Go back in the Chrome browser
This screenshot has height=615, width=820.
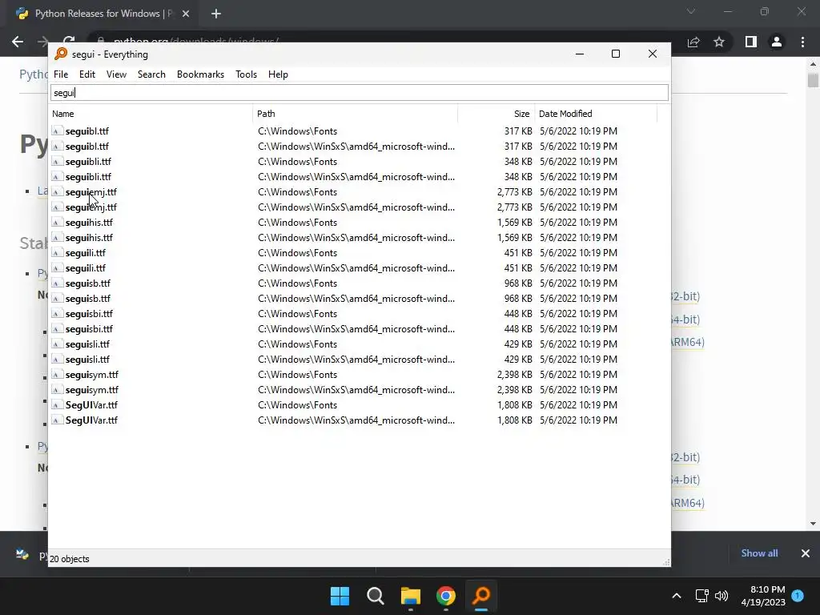(x=18, y=42)
